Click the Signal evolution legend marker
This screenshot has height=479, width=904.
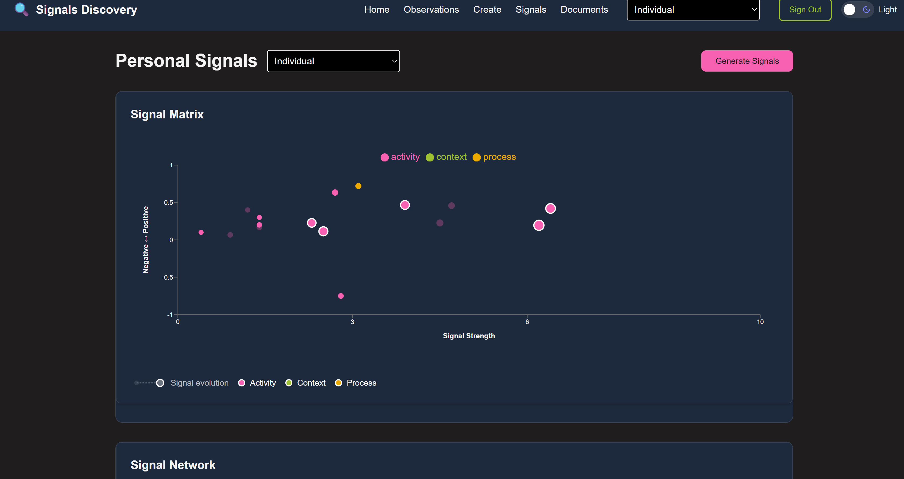pos(160,383)
